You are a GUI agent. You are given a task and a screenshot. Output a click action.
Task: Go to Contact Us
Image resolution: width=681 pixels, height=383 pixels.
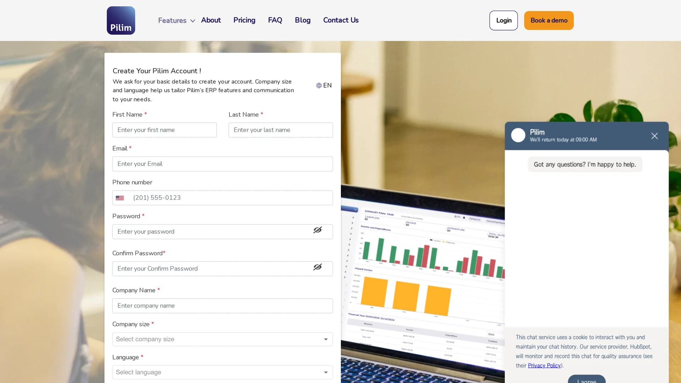click(340, 20)
